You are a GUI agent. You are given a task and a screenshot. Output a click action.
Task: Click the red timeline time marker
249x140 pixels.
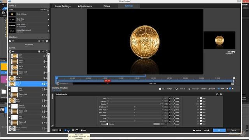(107, 81)
